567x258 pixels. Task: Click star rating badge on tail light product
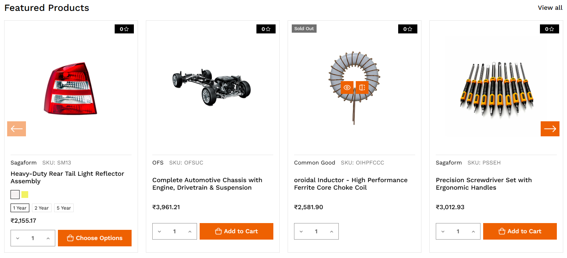pyautogui.click(x=124, y=29)
